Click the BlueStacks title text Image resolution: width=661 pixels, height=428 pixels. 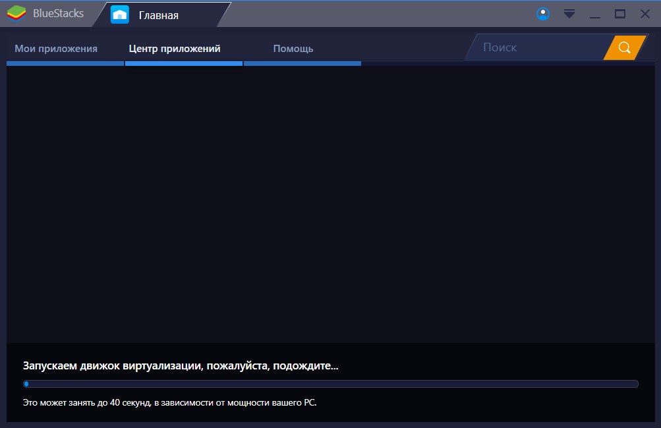pos(58,13)
